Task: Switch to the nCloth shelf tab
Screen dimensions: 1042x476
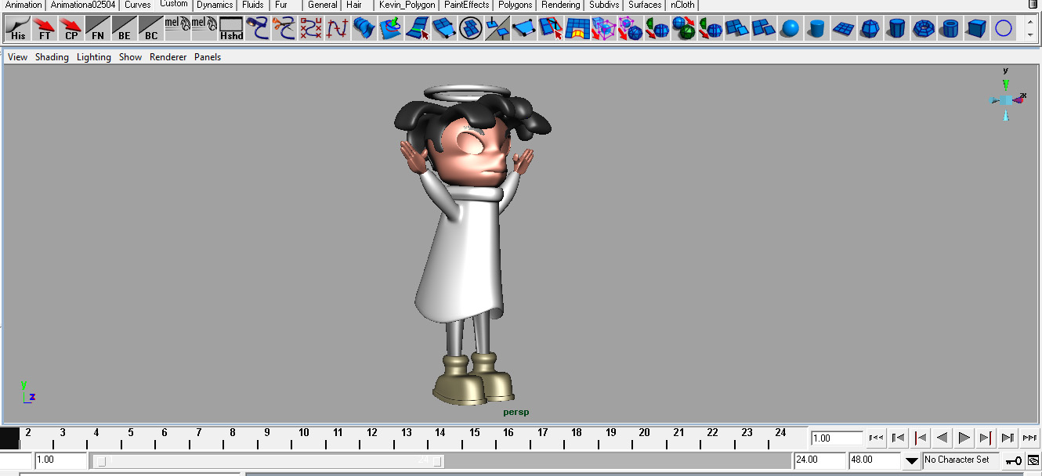Action: pos(682,5)
